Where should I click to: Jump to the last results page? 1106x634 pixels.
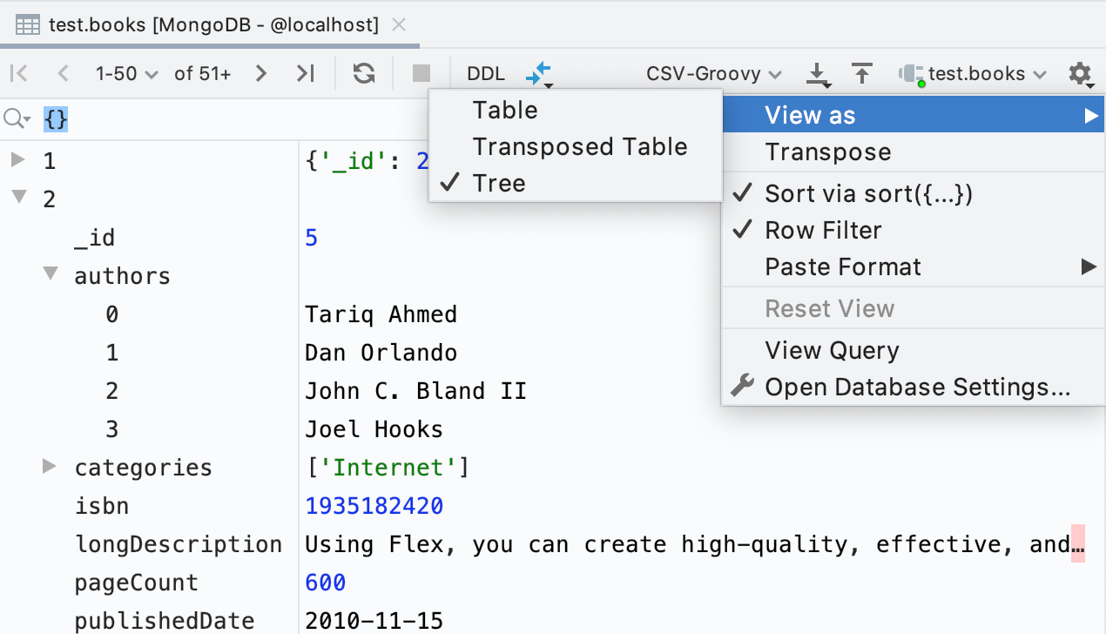(305, 74)
